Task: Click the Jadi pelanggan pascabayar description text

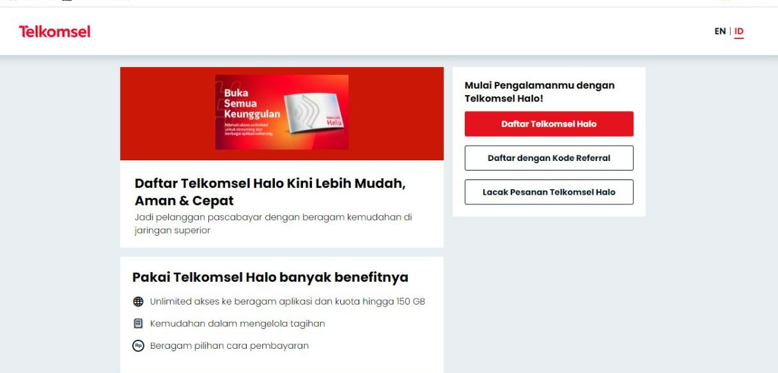Action: click(274, 224)
